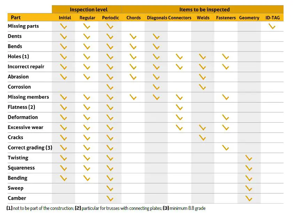Click the Welds checkmark in Abrasion row
293x213 pixels.
click(202, 77)
